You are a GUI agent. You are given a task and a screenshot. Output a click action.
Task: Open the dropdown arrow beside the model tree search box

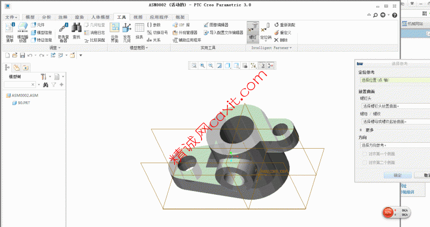pyautogui.click(x=39, y=85)
